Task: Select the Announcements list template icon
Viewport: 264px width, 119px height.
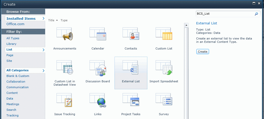Action: coord(65,34)
